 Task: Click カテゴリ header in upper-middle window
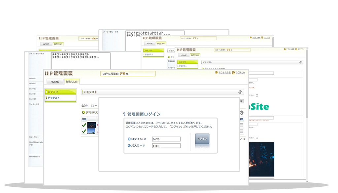[x=153, y=50]
